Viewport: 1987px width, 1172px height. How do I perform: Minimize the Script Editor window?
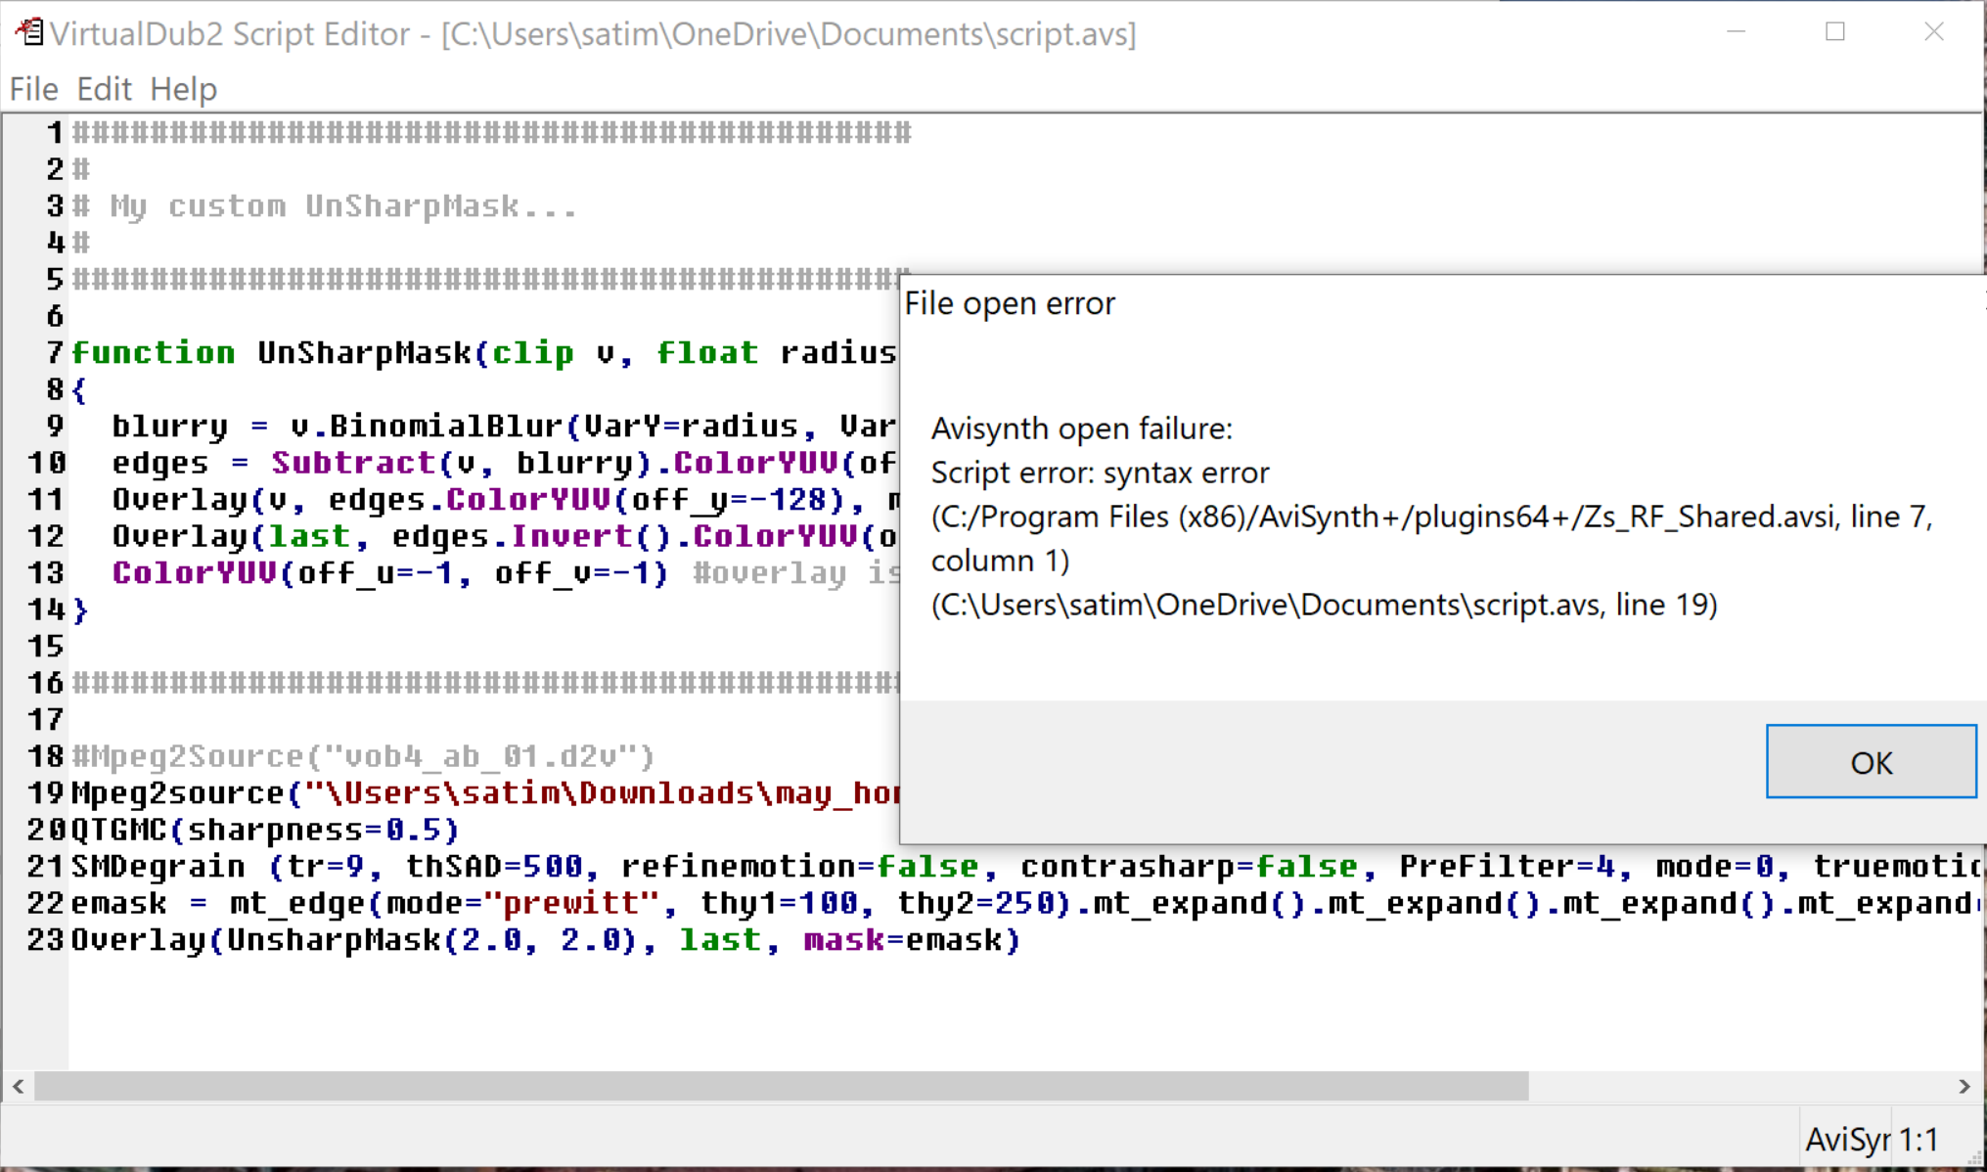coord(1737,32)
